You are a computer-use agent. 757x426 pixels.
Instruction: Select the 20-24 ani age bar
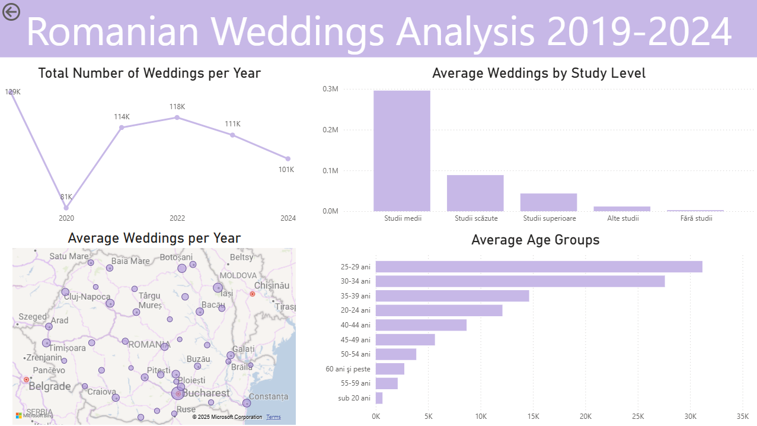coord(439,310)
